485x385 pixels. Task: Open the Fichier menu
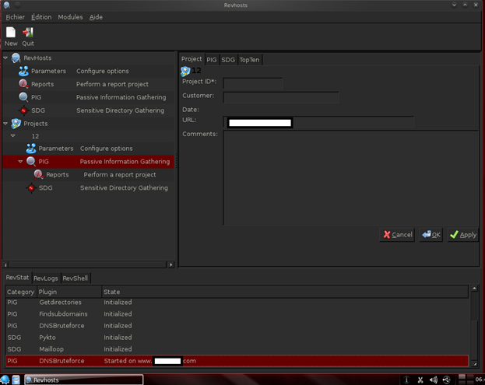pos(16,17)
